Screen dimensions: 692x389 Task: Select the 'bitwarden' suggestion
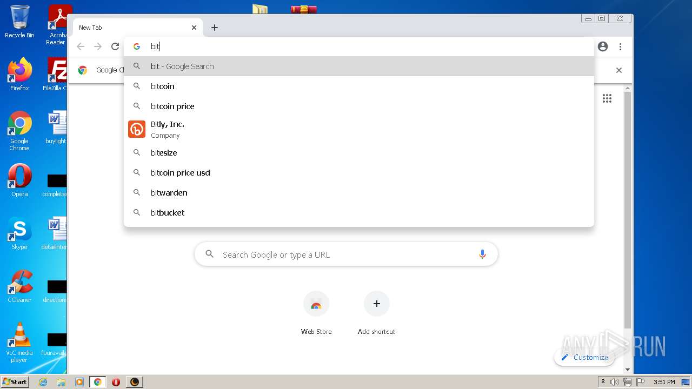[x=359, y=193]
